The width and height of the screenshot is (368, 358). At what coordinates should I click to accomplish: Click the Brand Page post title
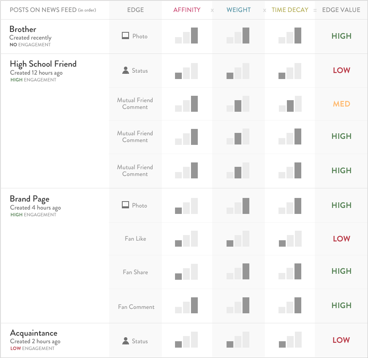[x=30, y=199]
